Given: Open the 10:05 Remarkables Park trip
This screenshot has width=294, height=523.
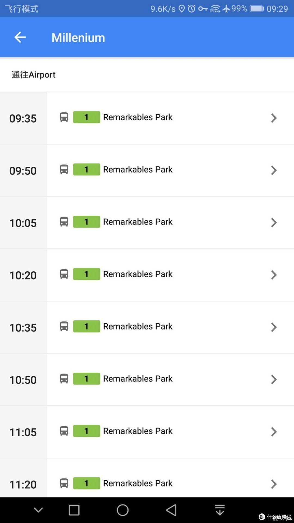Looking at the screenshot, I should [170, 223].
